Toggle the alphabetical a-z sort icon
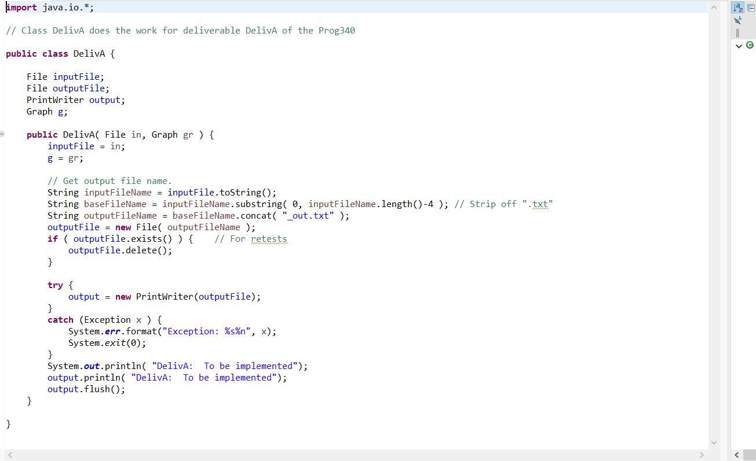This screenshot has width=756, height=461. pos(738,8)
